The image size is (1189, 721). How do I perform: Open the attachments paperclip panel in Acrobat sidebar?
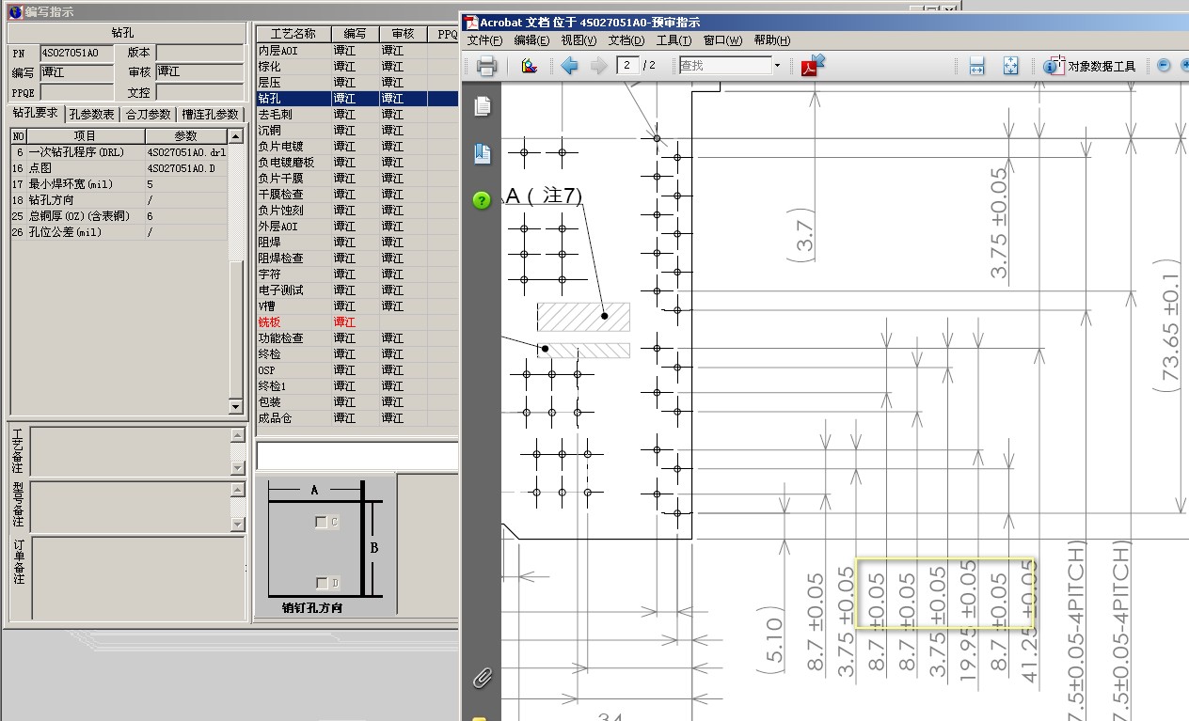[x=482, y=677]
